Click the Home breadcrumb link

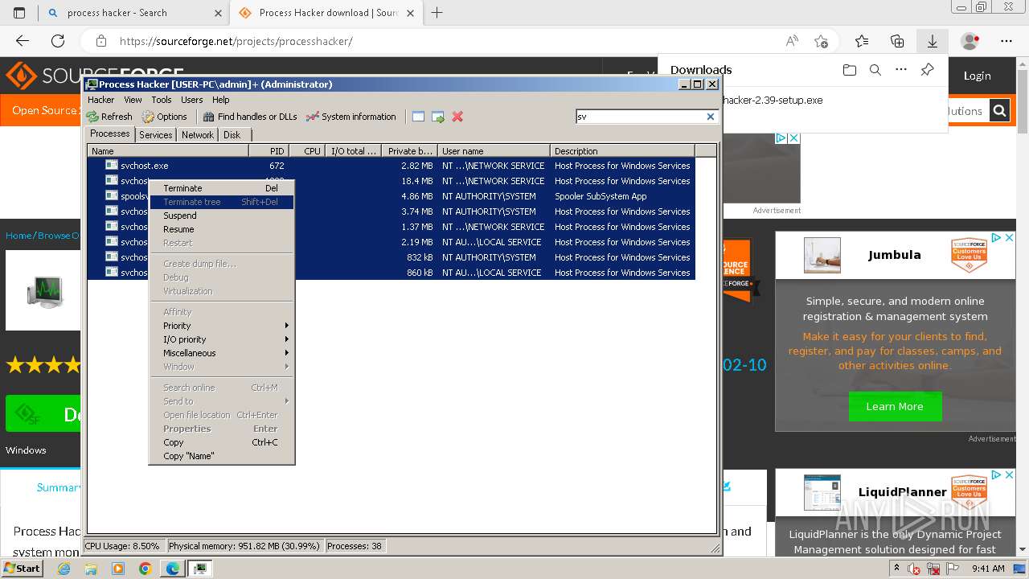coord(18,236)
